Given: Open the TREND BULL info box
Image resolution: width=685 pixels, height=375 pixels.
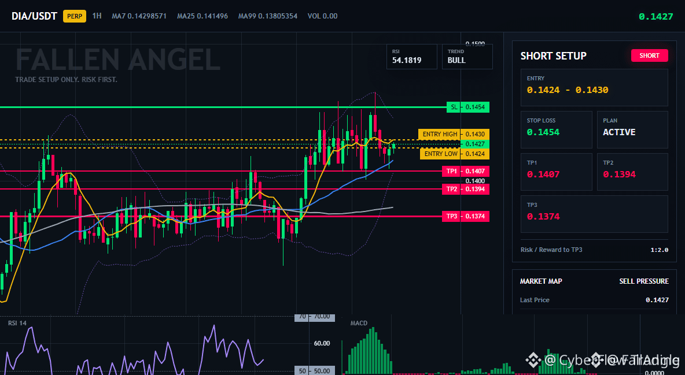Looking at the screenshot, I should 467,56.
